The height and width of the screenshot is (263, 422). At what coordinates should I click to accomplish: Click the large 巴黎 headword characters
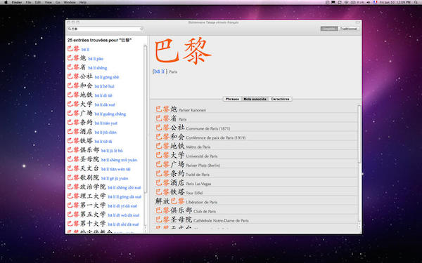coord(183,51)
